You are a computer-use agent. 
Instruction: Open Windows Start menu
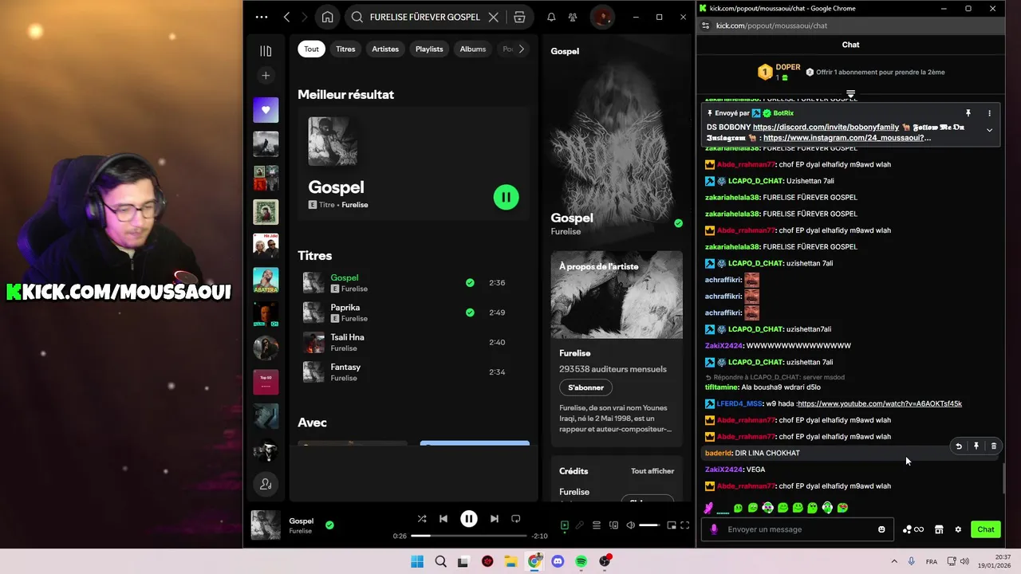[x=417, y=561]
